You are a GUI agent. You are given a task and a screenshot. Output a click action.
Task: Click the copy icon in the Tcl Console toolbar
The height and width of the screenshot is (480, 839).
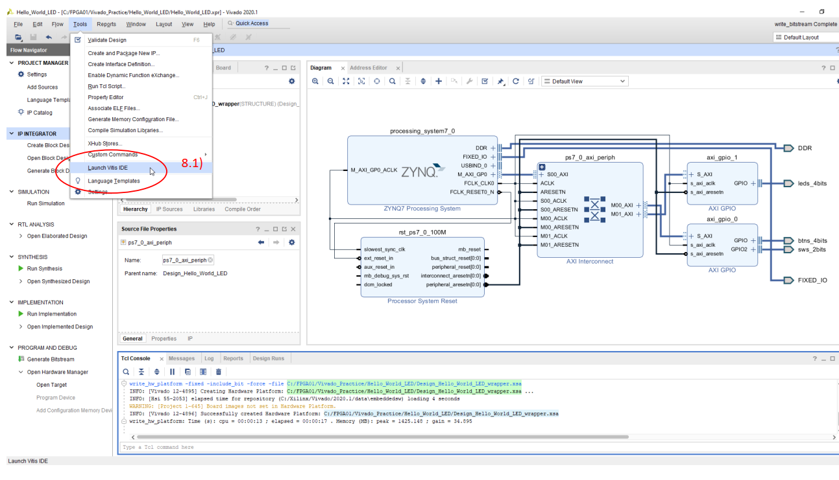pyautogui.click(x=188, y=372)
